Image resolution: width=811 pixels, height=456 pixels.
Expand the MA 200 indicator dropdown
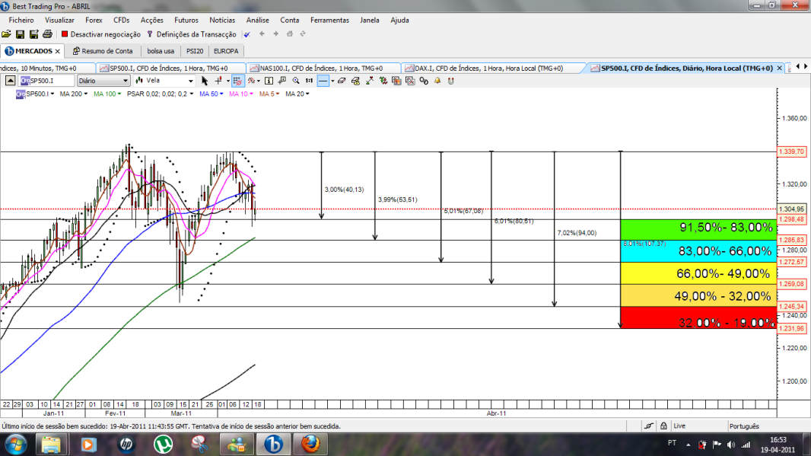coord(74,94)
